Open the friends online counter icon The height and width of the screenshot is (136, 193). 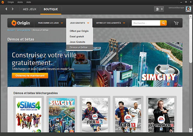tap(159, 9)
